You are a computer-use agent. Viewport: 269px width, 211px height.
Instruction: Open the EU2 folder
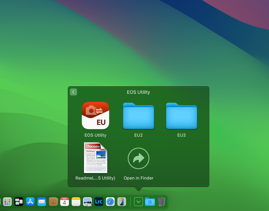(x=139, y=116)
